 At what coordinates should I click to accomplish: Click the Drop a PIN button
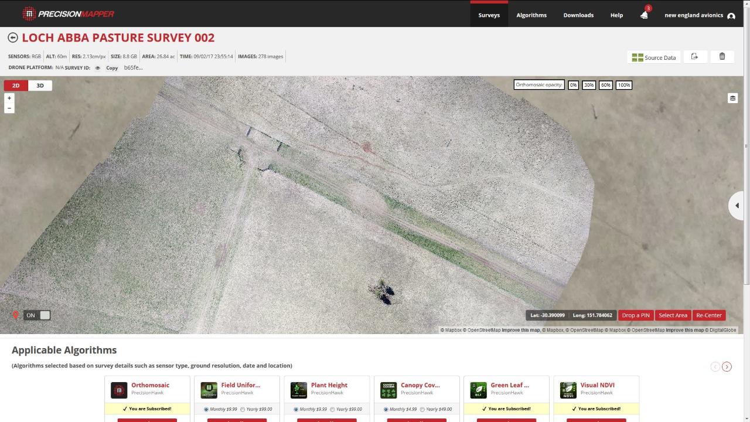(x=636, y=315)
